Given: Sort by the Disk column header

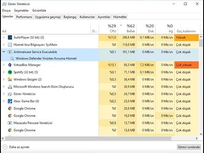Looking at the screenshot, I should [x=146, y=28].
